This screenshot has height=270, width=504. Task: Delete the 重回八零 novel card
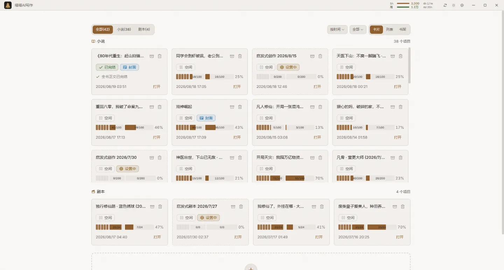(x=160, y=107)
